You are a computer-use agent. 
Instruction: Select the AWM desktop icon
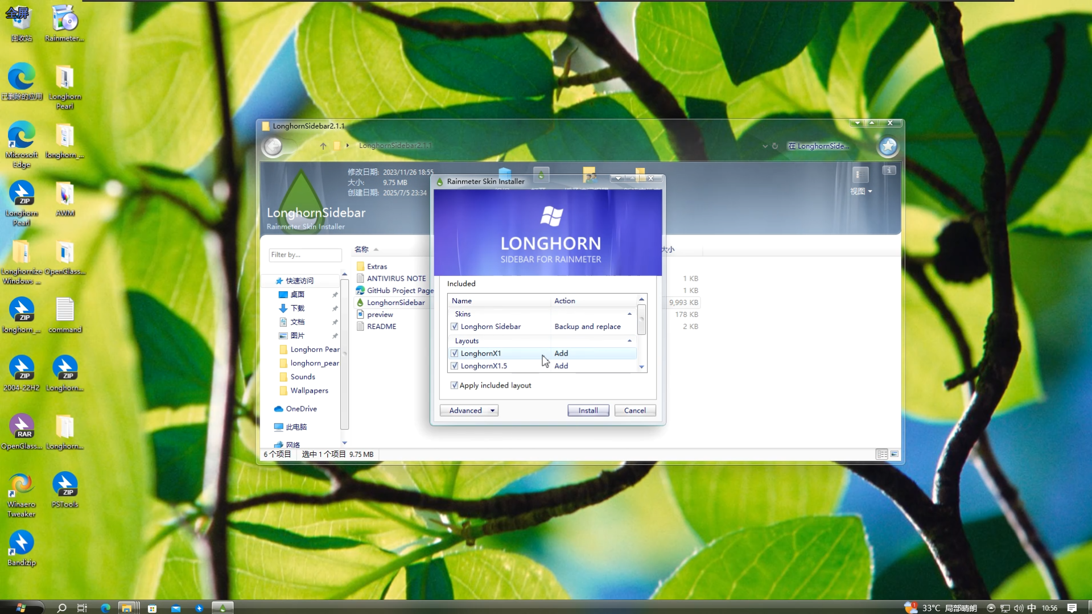(65, 199)
